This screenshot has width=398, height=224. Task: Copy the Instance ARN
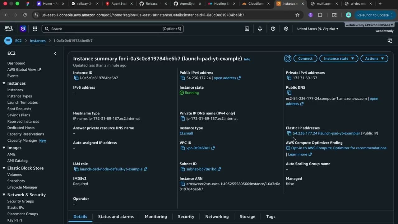pos(183,184)
